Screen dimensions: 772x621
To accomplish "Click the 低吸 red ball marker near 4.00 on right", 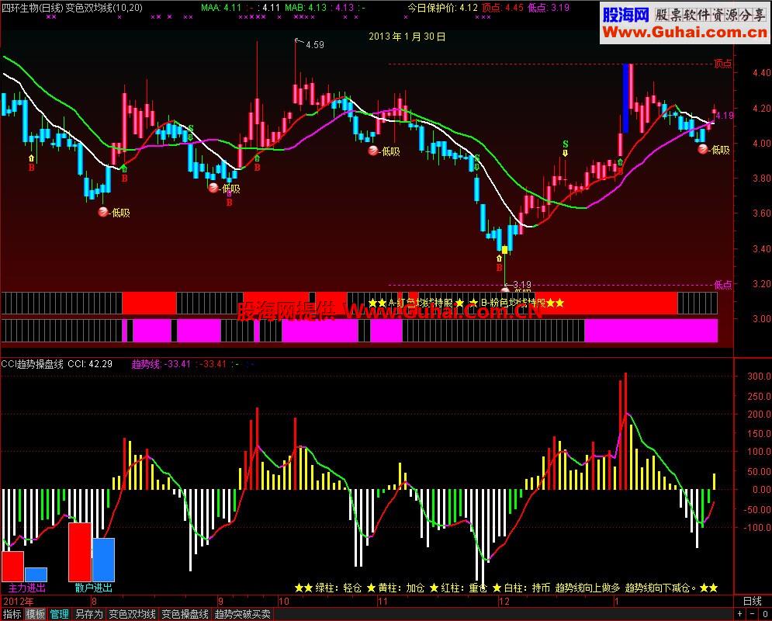I will [703, 149].
